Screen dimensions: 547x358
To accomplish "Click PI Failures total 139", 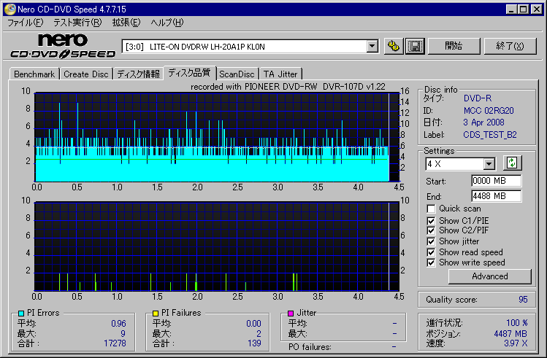I will 254,343.
